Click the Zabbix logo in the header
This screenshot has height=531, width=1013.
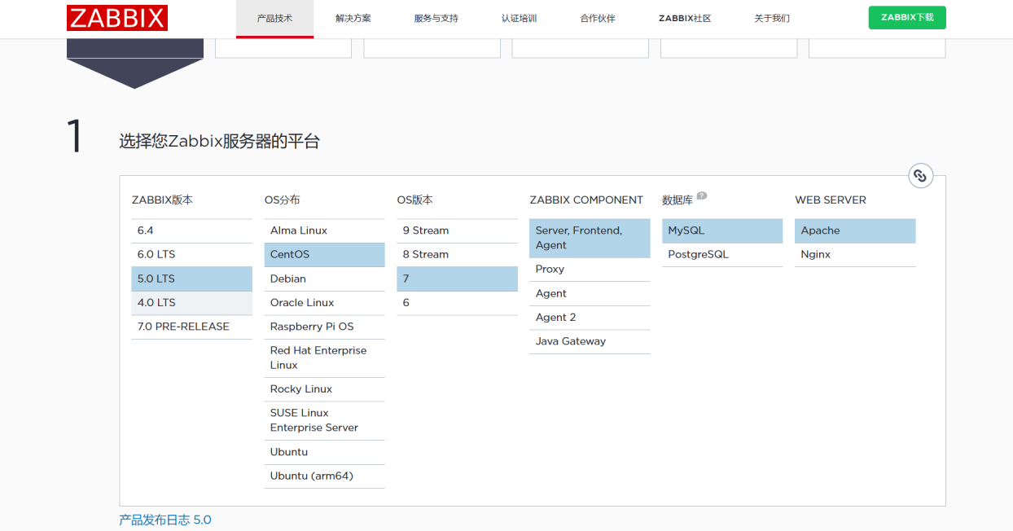(116, 17)
